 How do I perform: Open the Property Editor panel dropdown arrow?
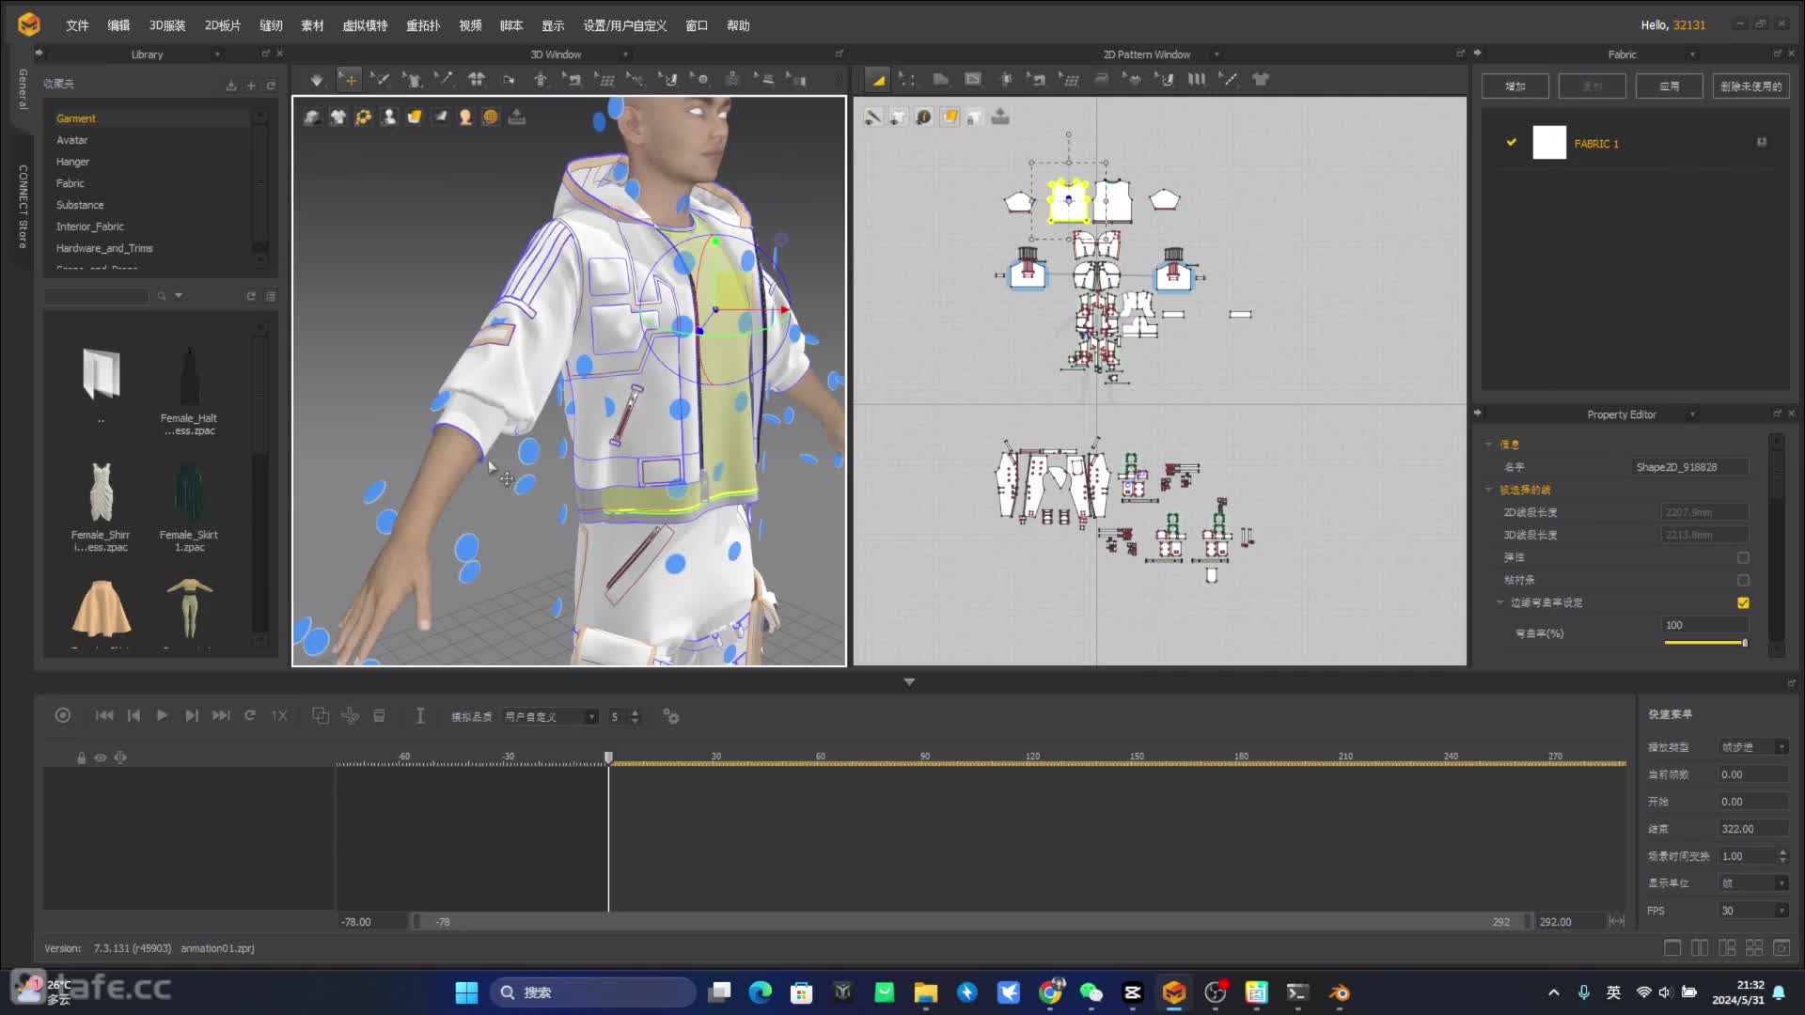click(1693, 414)
